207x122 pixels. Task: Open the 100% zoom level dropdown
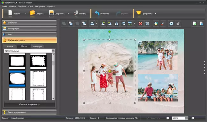point(186,118)
